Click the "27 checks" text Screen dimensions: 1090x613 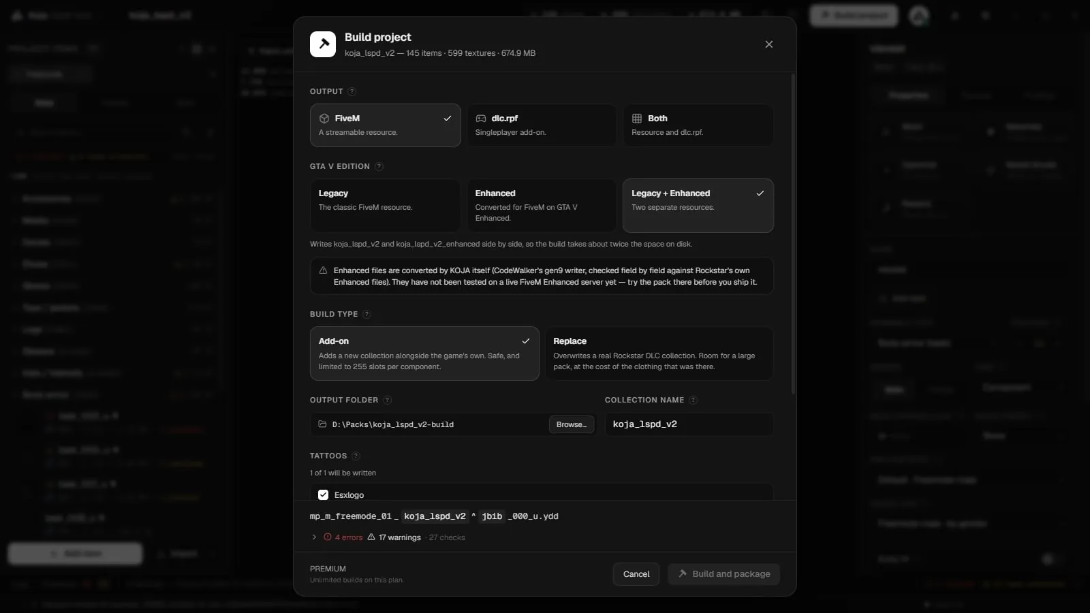click(x=447, y=537)
